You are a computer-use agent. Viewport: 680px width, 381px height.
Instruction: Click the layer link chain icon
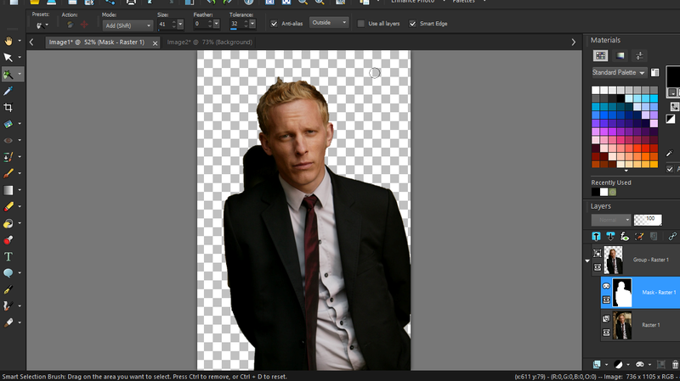[x=672, y=237]
